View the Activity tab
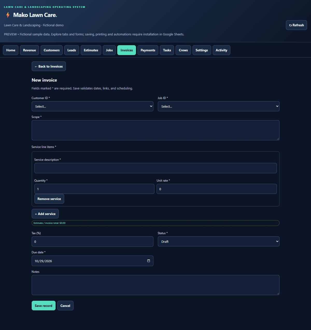Viewport: 311px width, 330px height. tap(221, 50)
